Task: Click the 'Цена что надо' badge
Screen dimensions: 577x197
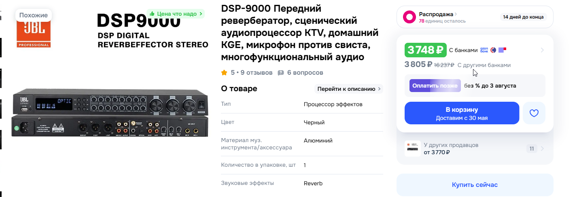Action: (x=175, y=14)
